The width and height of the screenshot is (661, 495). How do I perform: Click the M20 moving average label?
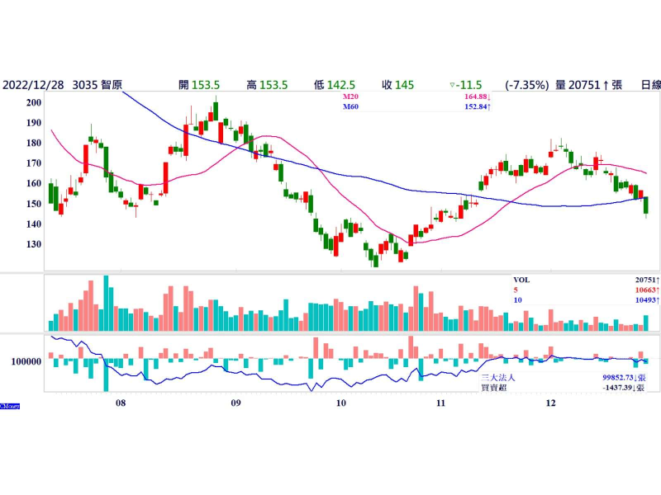coord(350,97)
